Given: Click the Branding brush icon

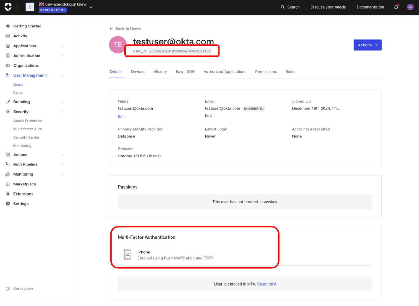Looking at the screenshot, I should pyautogui.click(x=8, y=102).
